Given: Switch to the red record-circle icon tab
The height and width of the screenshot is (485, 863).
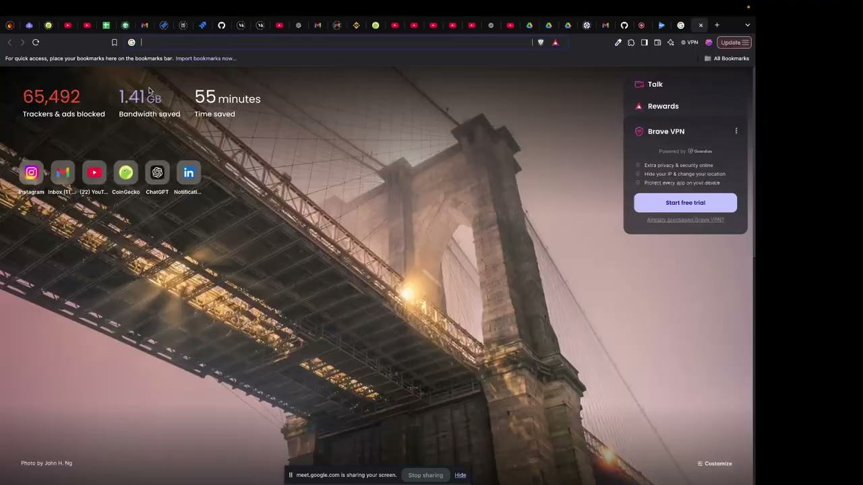Looking at the screenshot, I should (x=641, y=25).
